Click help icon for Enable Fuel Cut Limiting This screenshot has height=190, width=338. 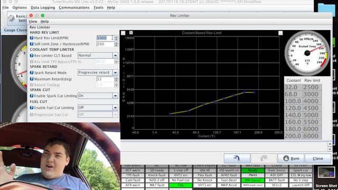coord(32,108)
